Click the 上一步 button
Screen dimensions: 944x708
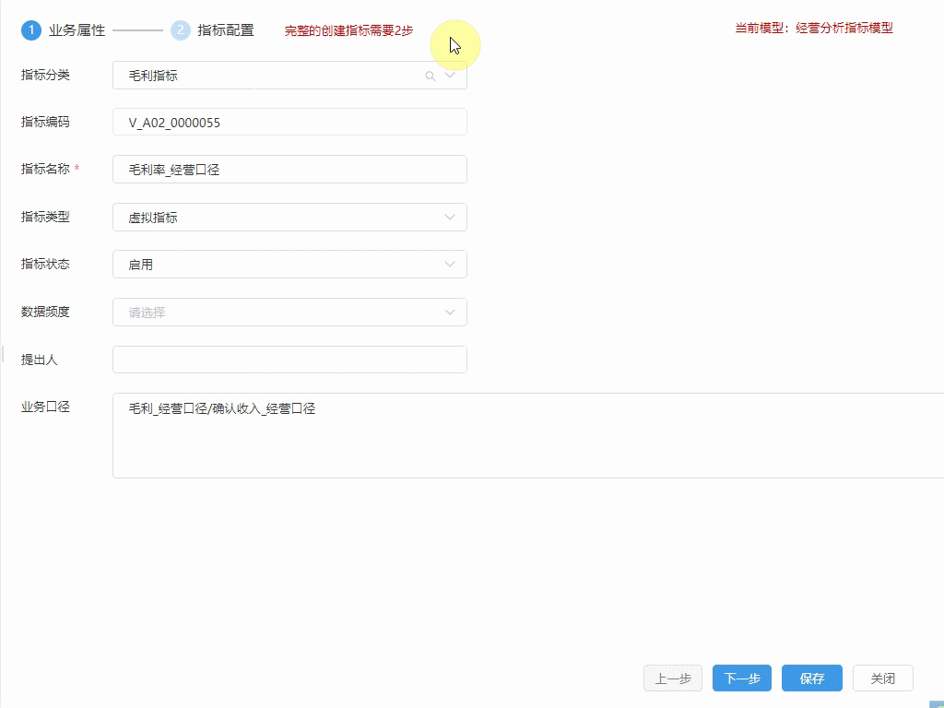point(672,678)
